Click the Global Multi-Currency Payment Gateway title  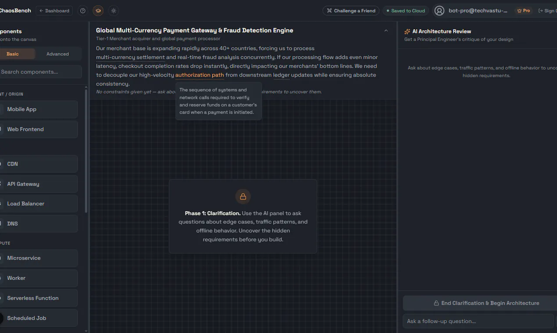(195, 30)
